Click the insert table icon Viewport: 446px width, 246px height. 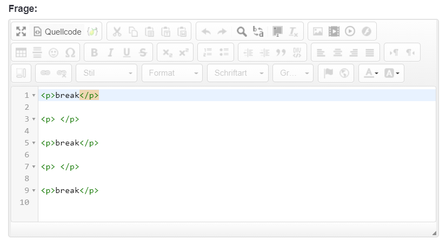coord(21,52)
